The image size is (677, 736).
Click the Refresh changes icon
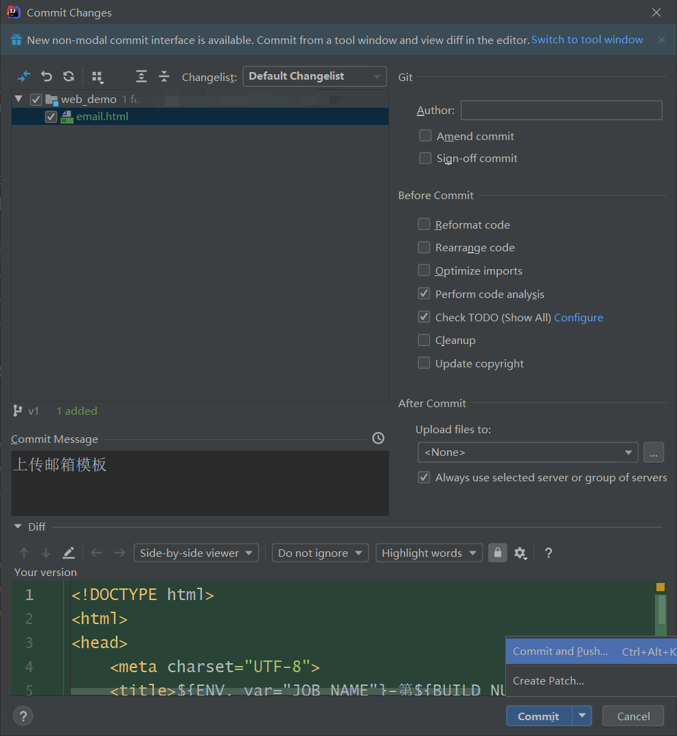(69, 76)
